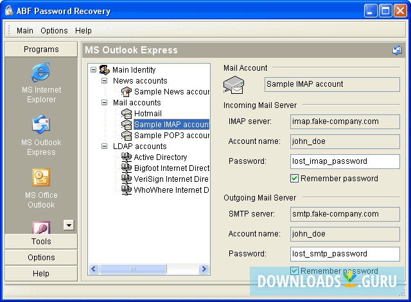Open MS Internet Explorer program icon
This screenshot has height=302, width=411.
coord(41,72)
